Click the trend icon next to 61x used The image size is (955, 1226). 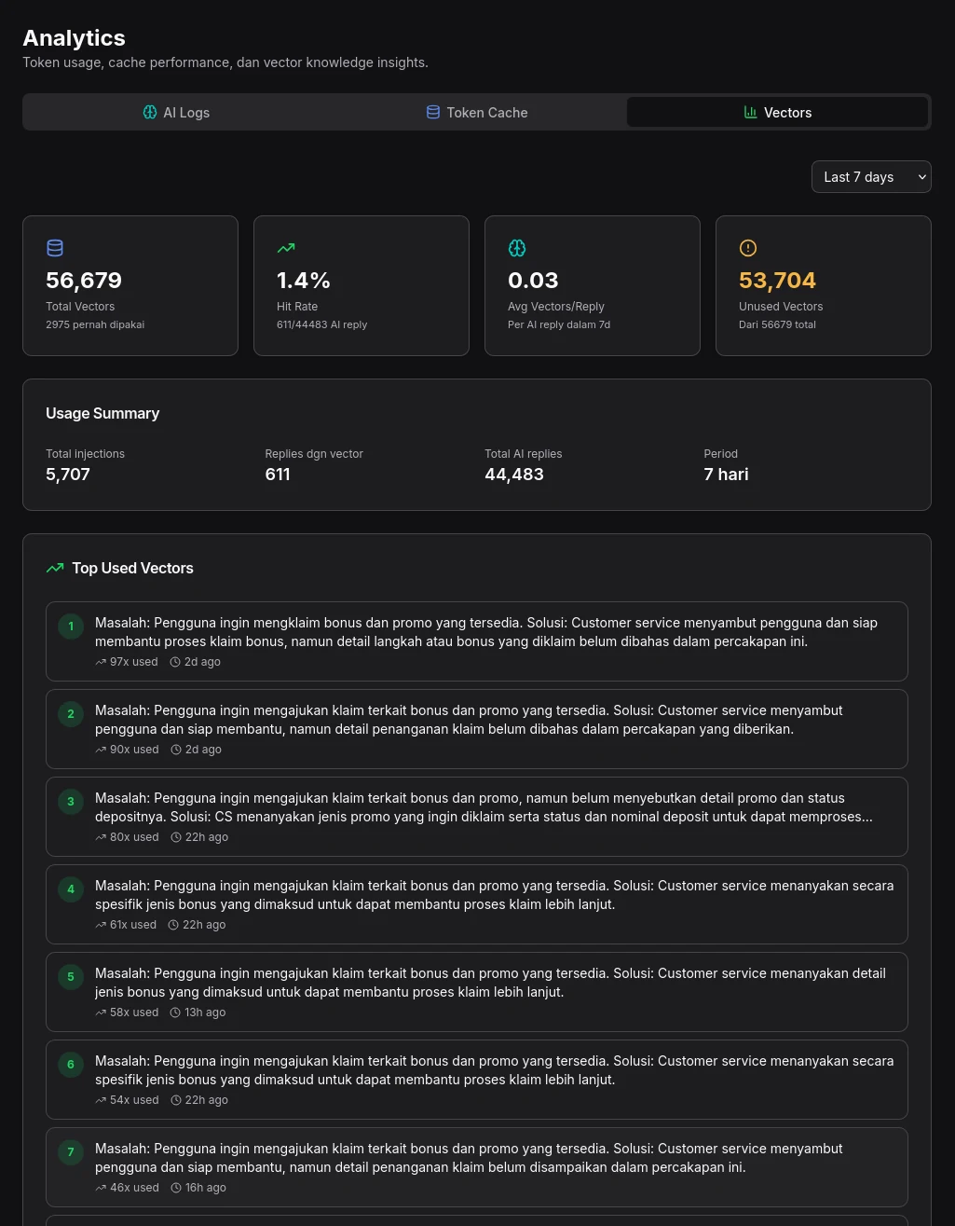click(101, 925)
